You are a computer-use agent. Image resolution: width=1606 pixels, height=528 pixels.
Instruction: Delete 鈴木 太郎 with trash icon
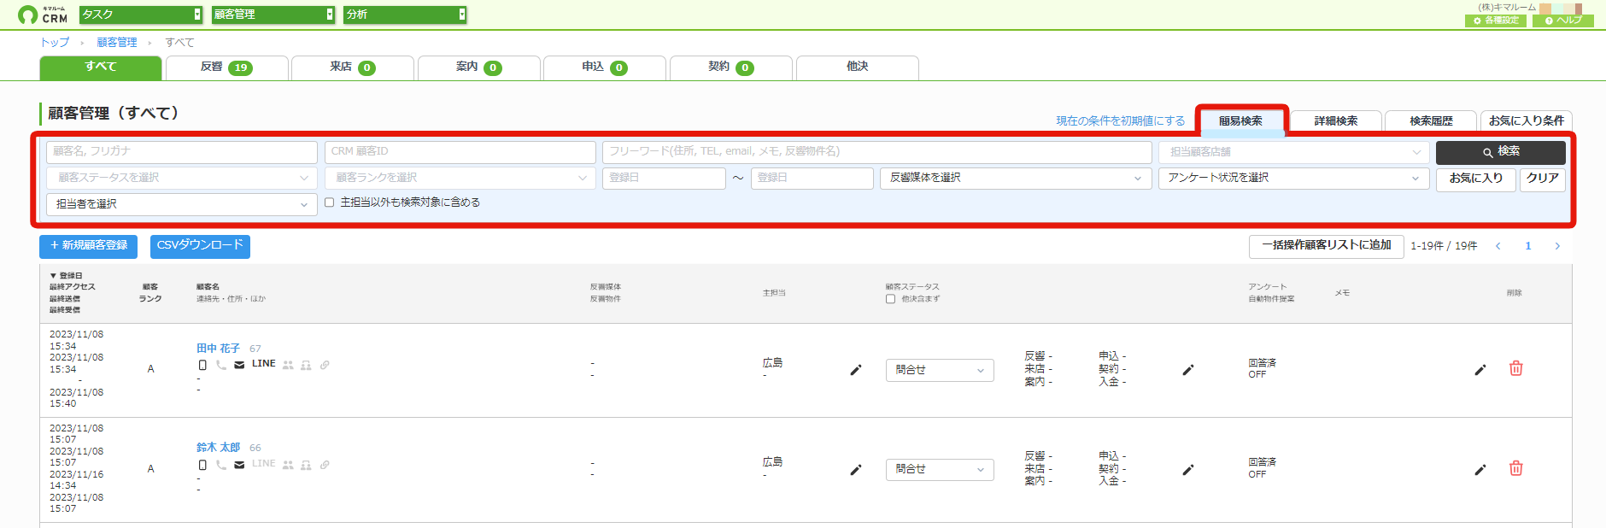coord(1515,468)
